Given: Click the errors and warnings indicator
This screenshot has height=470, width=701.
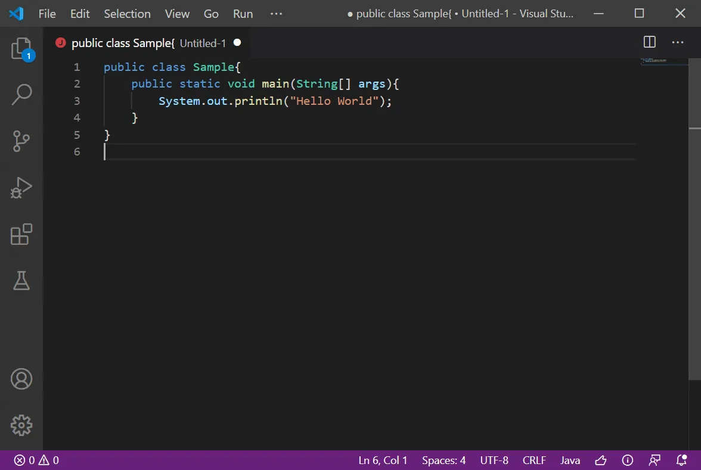Looking at the screenshot, I should pos(36,460).
